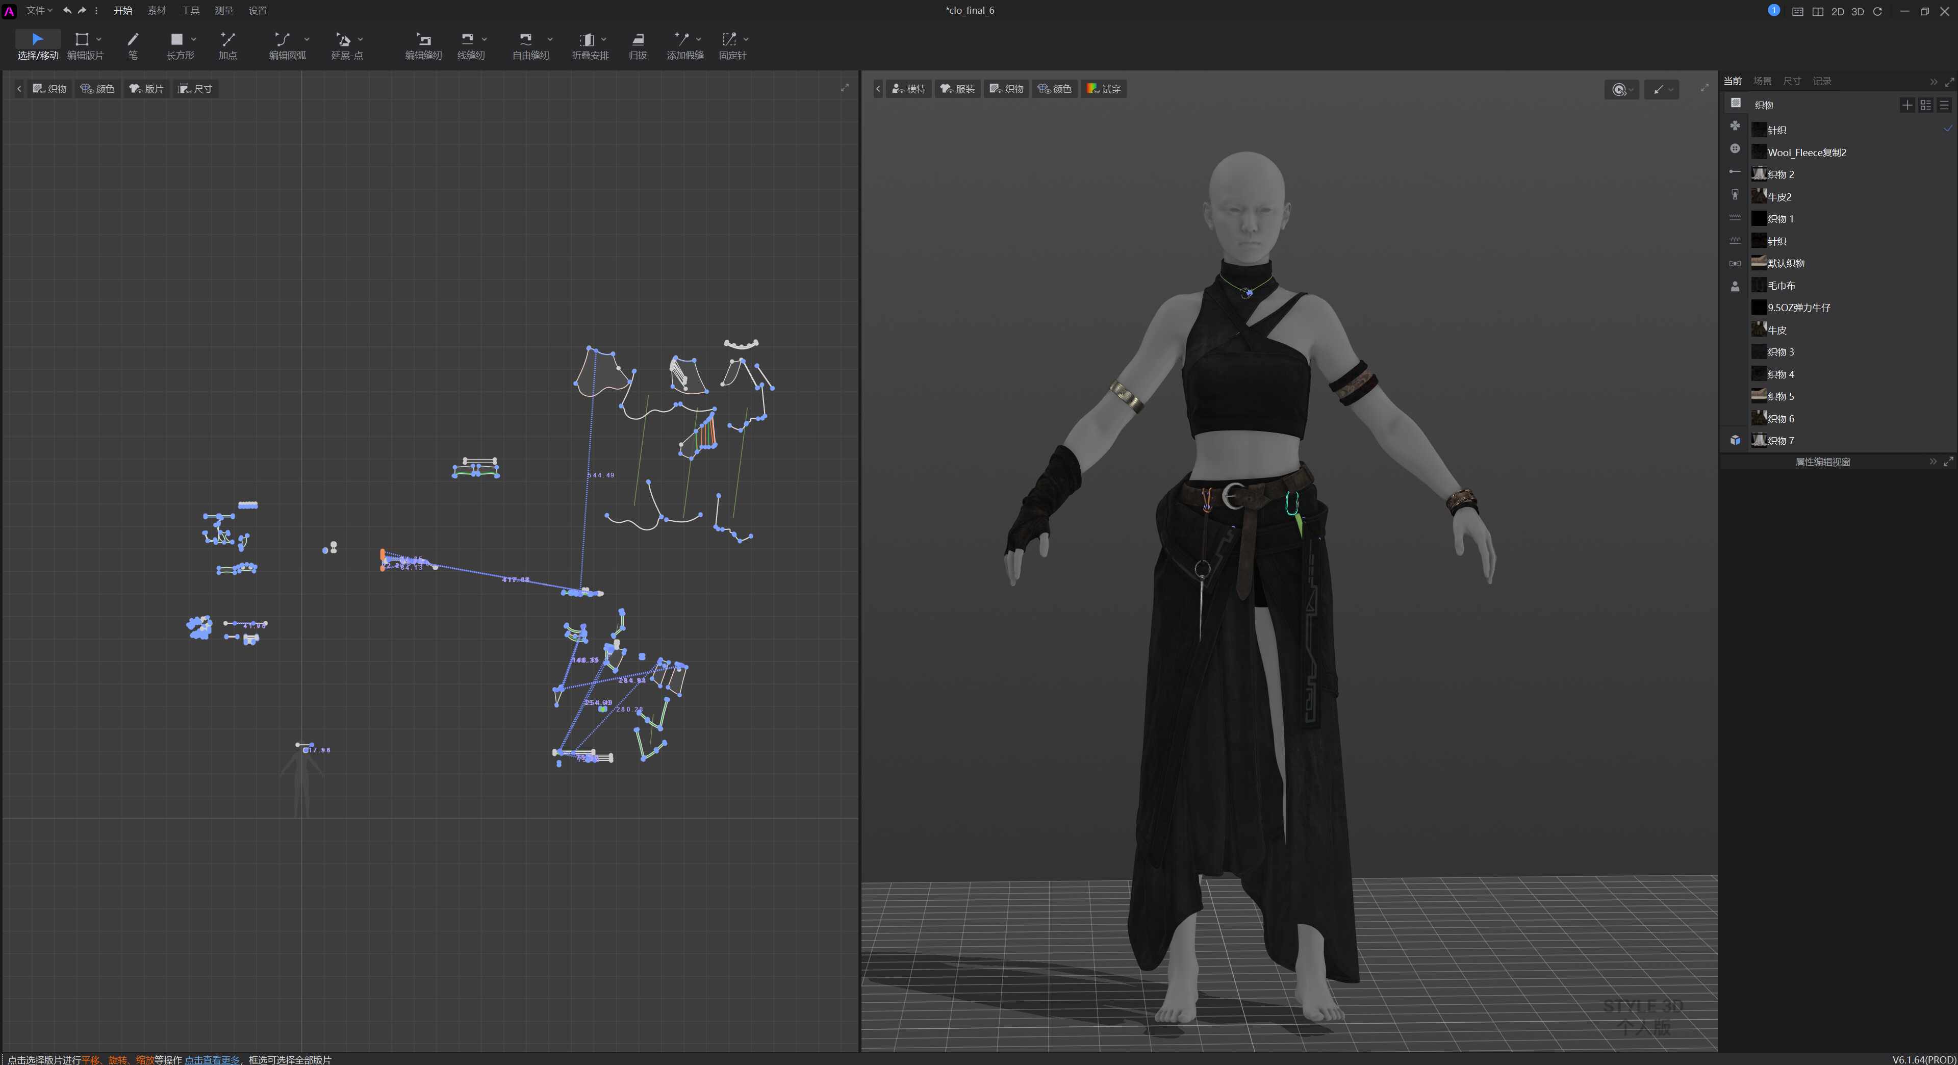This screenshot has width=1958, height=1065.
Task: Maximize the 2D pattern window
Action: click(845, 88)
